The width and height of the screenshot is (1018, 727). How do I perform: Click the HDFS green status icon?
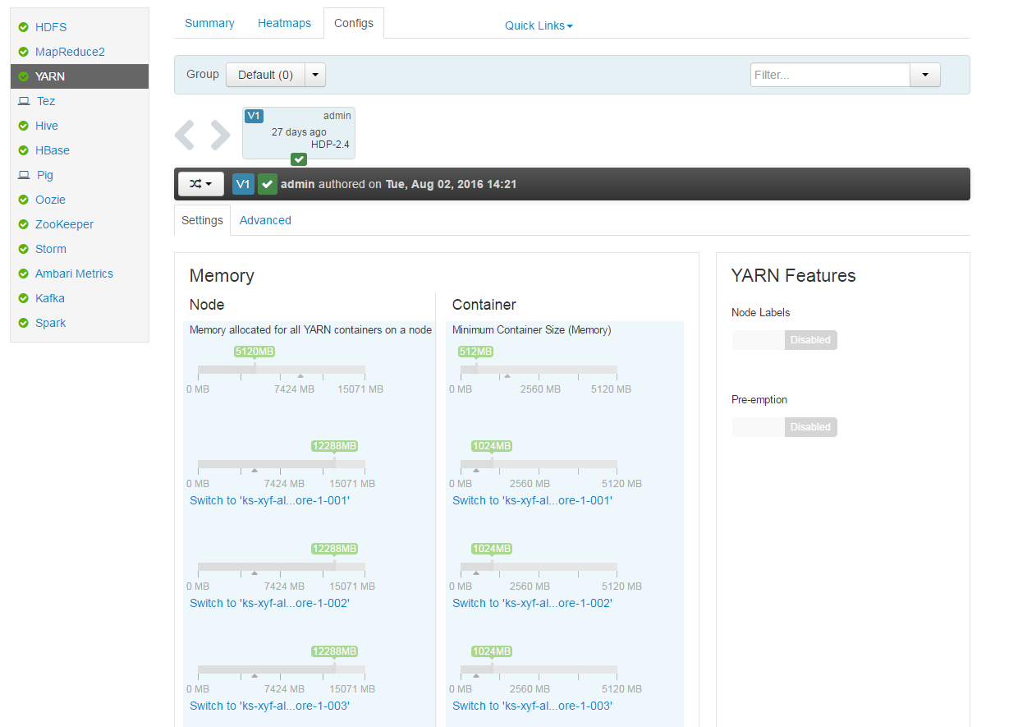(24, 27)
